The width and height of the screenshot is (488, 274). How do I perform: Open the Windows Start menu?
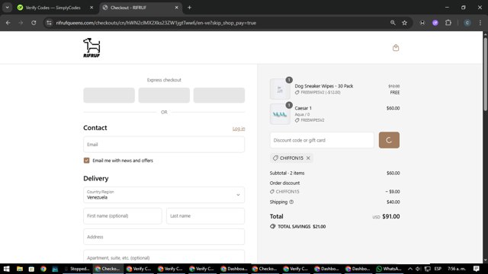click(6, 269)
